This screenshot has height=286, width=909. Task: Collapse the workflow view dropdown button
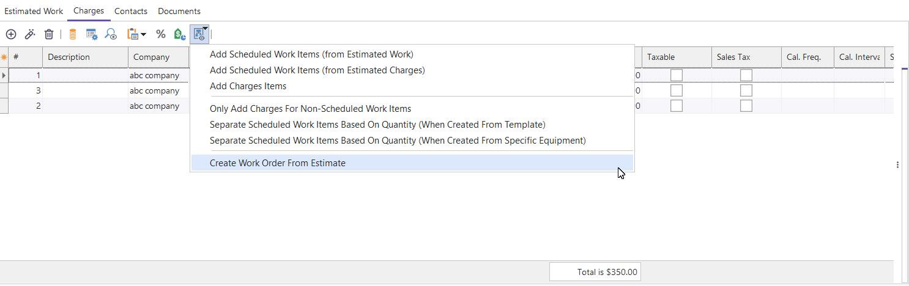[x=200, y=34]
